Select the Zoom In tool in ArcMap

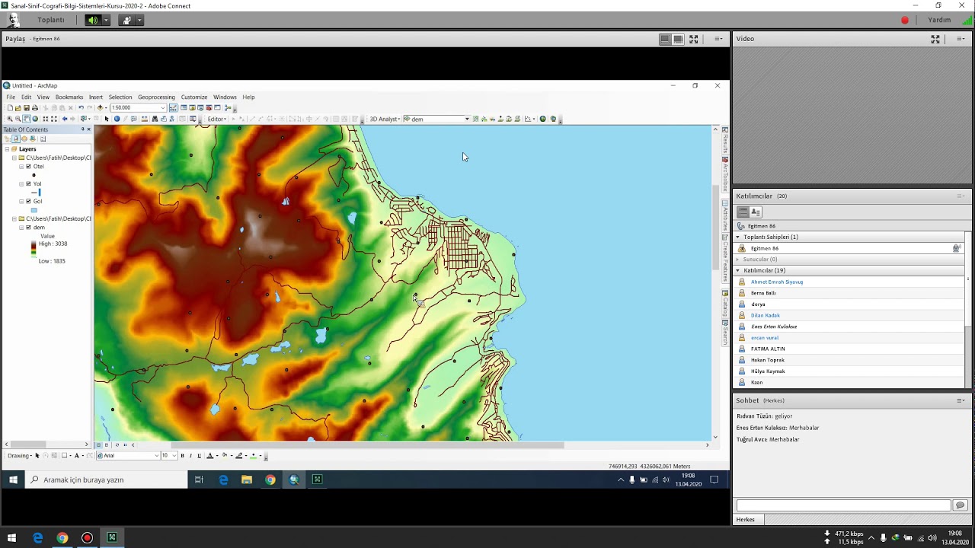[x=10, y=119]
